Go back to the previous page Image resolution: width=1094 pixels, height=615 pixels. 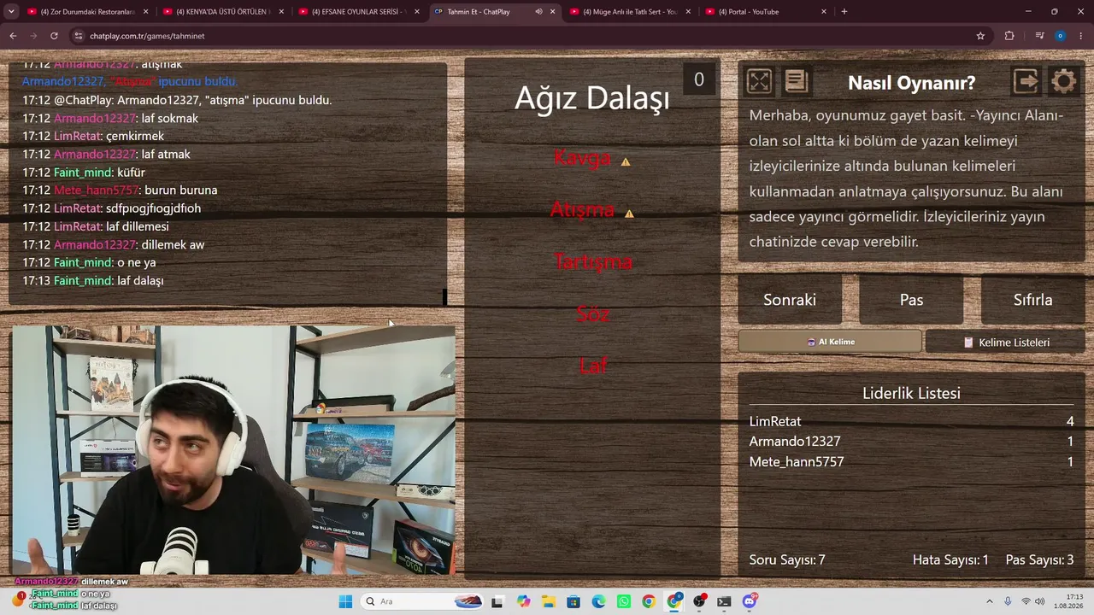click(x=13, y=36)
